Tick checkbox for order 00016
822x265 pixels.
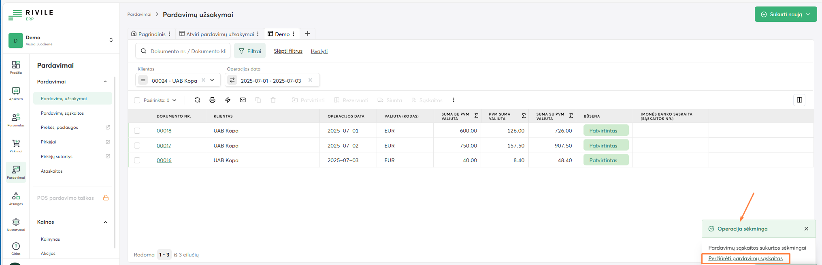point(137,160)
